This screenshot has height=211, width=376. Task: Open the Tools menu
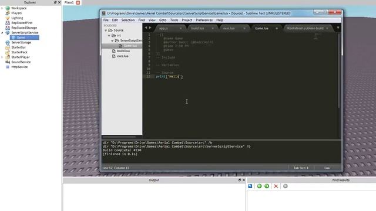point(174,20)
